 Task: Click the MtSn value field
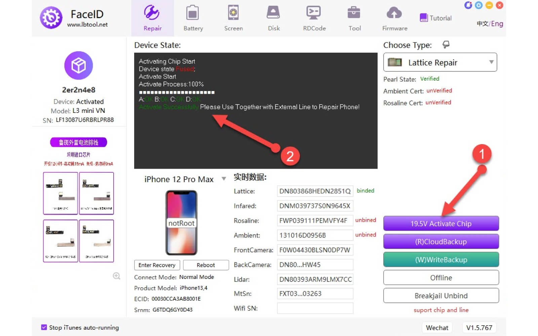pyautogui.click(x=315, y=294)
